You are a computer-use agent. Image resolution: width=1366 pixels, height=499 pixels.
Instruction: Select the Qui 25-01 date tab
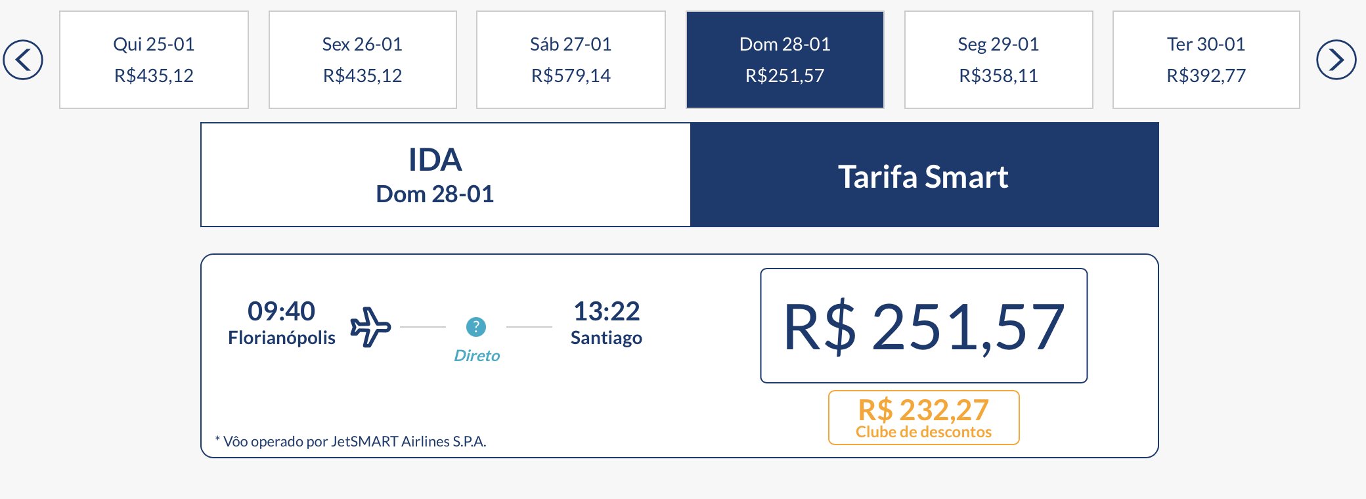(154, 60)
